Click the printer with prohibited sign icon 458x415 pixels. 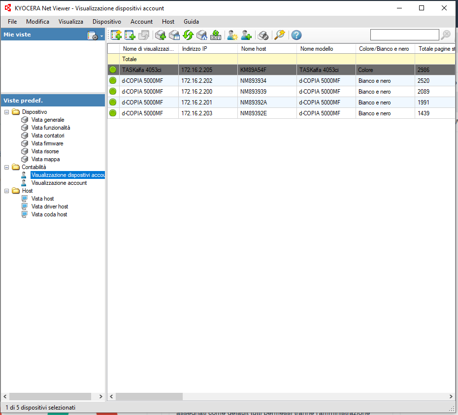(x=263, y=35)
